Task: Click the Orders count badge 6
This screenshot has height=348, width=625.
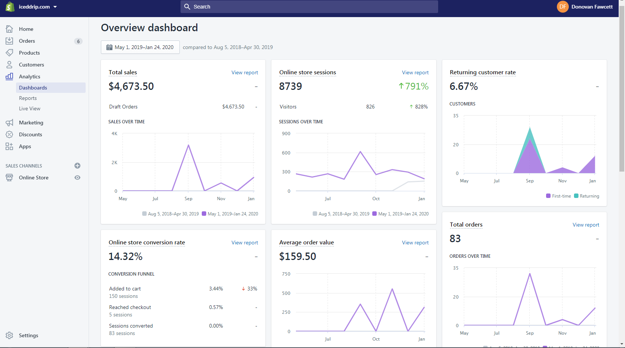Action: (x=78, y=41)
